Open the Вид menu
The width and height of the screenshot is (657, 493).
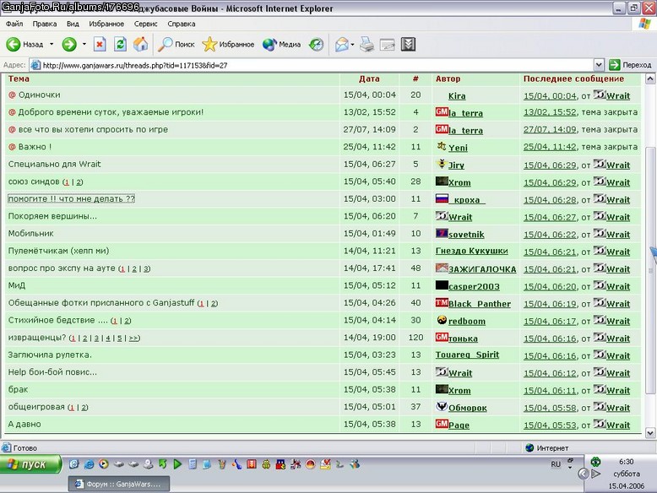click(73, 24)
